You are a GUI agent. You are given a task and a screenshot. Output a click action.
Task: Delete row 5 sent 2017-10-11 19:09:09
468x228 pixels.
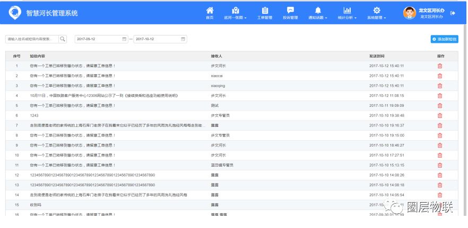click(x=440, y=106)
